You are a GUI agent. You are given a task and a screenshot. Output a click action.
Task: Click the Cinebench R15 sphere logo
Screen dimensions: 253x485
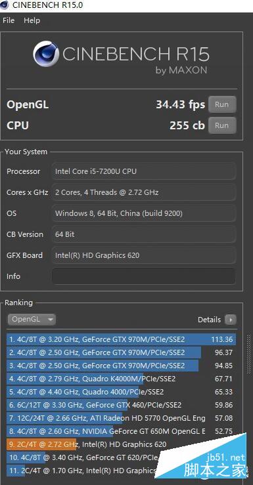pos(46,54)
